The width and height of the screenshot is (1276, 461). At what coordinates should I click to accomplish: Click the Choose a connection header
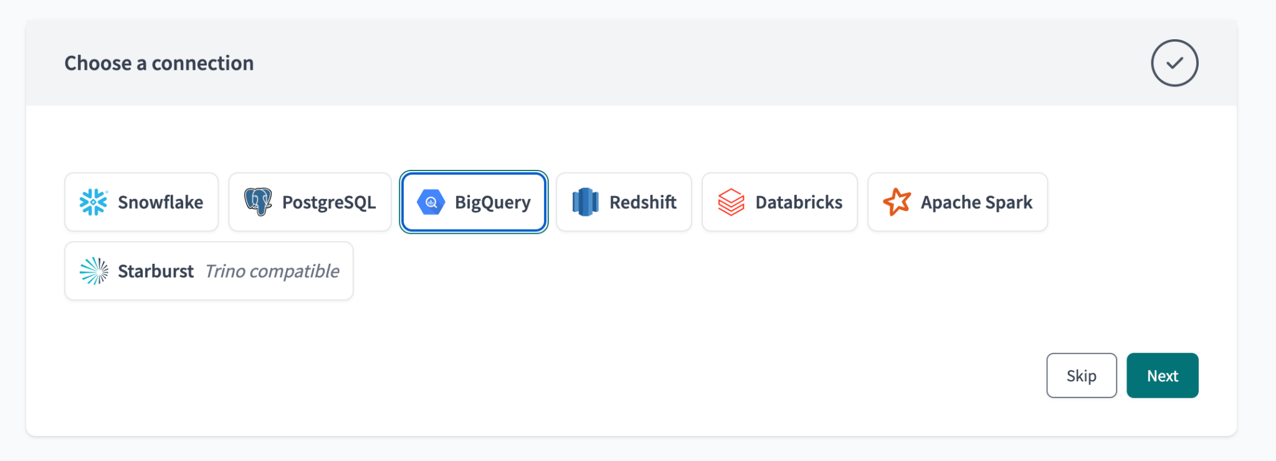tap(158, 62)
